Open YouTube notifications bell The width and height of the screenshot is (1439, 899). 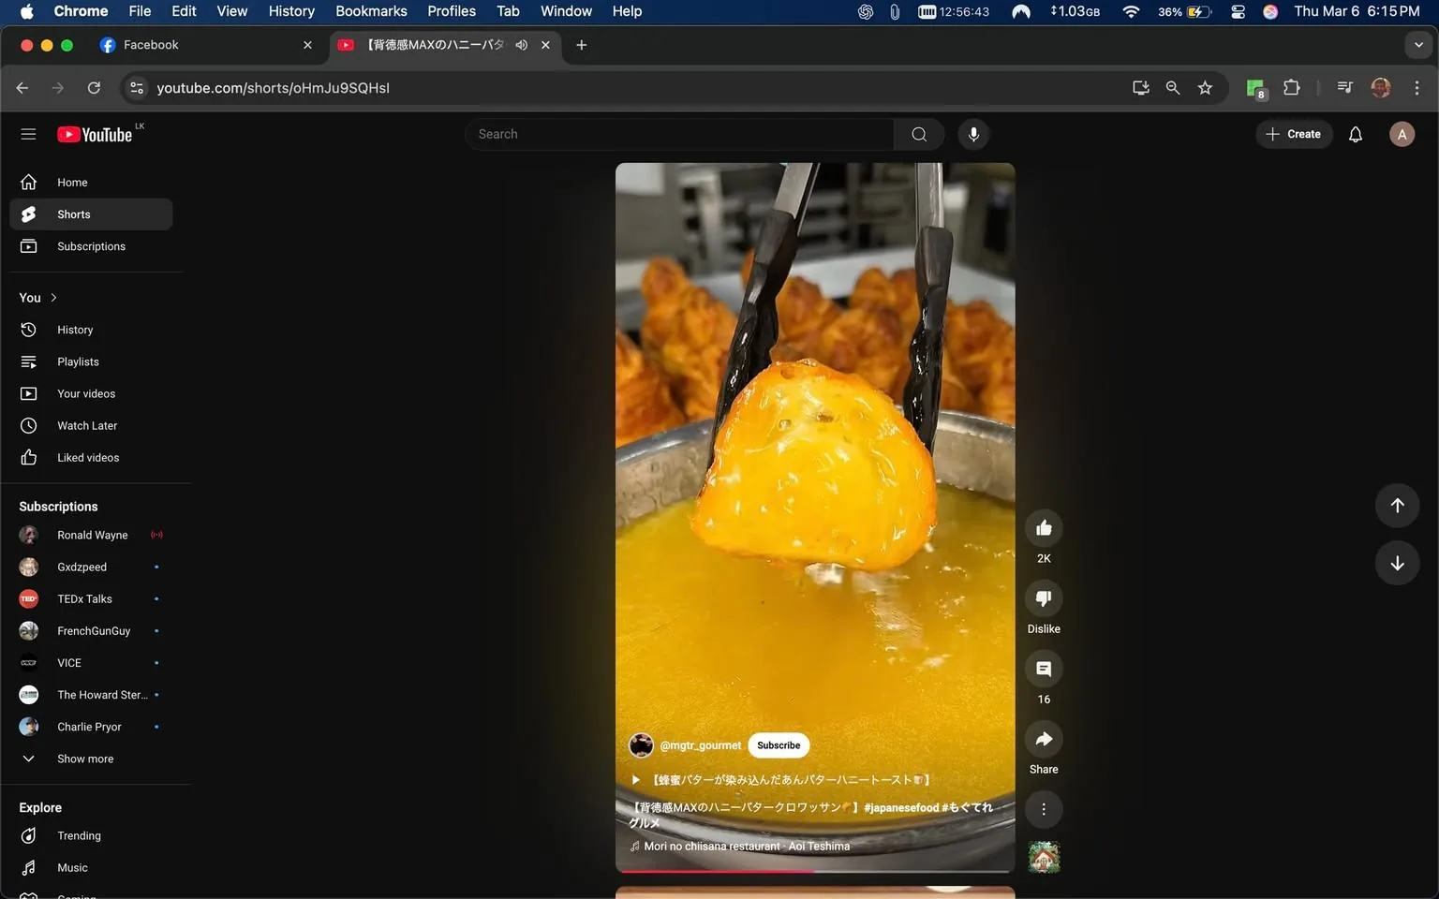(1355, 134)
